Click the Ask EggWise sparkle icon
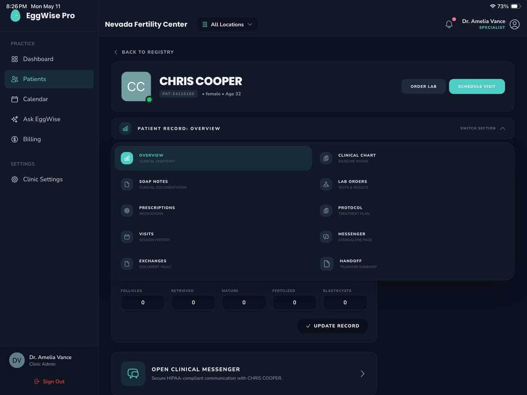The height and width of the screenshot is (395, 527). (15, 119)
